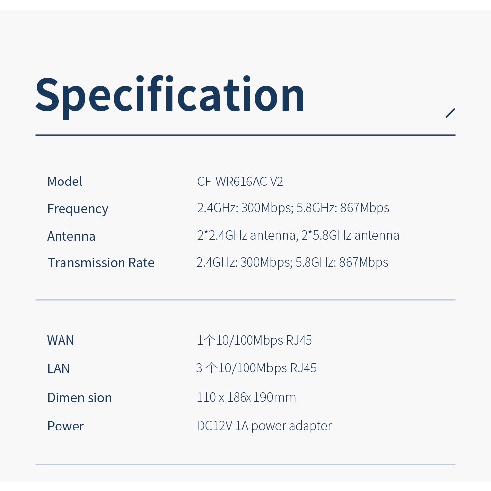Click the Frequency row's speed value
491x491 pixels.
[x=293, y=208]
